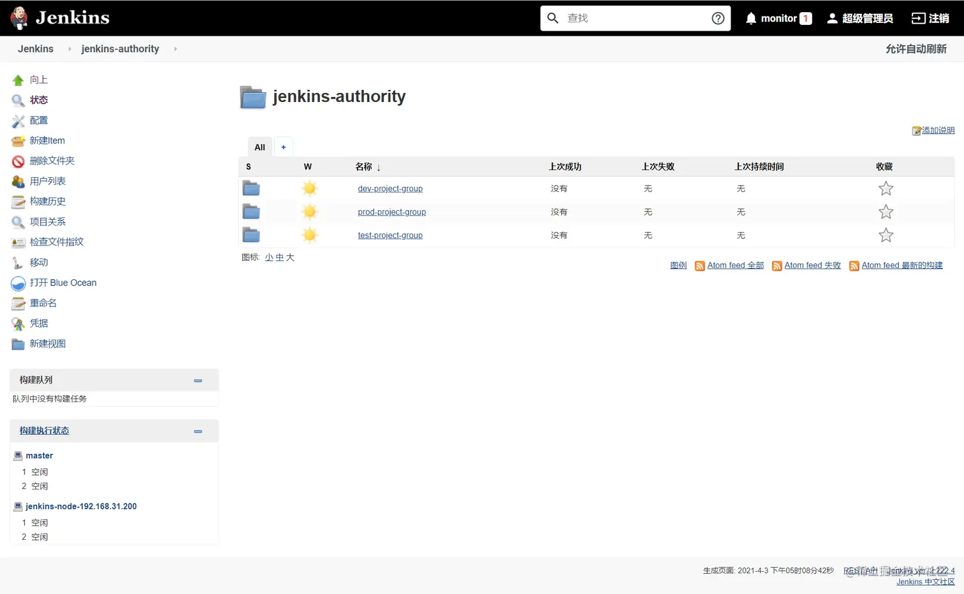Open the 状态 sidebar item
Viewport: 964px width, 594px height.
pos(38,100)
